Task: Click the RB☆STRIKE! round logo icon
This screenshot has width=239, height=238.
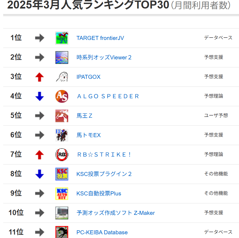Action: tap(62, 155)
